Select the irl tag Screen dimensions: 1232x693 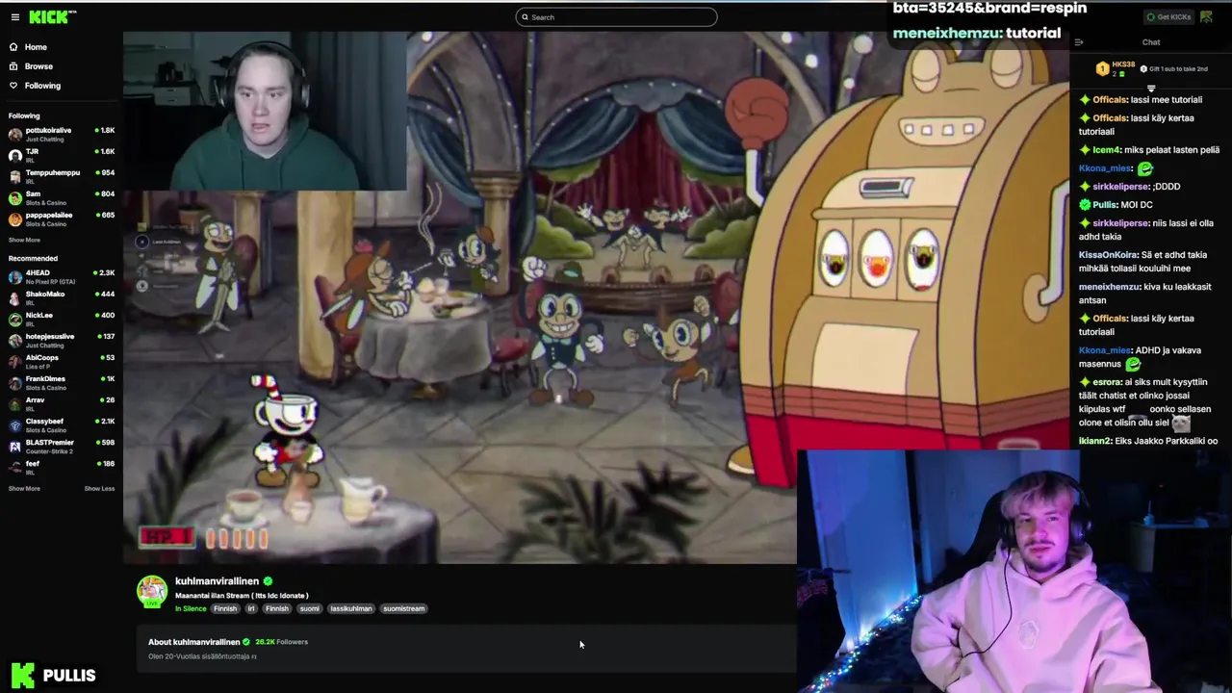click(x=251, y=608)
